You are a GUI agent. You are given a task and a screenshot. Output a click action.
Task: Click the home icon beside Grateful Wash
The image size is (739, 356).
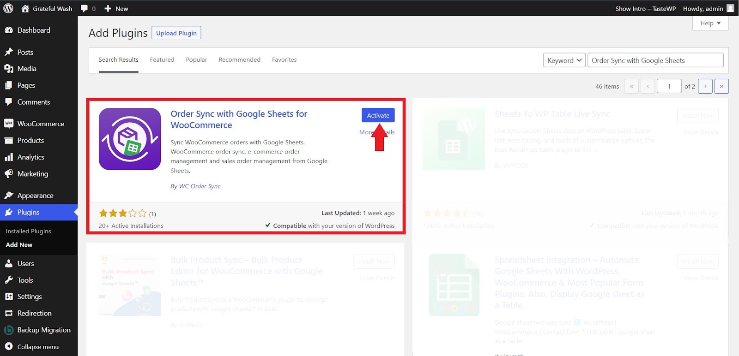click(x=25, y=8)
